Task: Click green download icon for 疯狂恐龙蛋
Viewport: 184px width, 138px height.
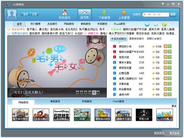Action: click(170, 68)
